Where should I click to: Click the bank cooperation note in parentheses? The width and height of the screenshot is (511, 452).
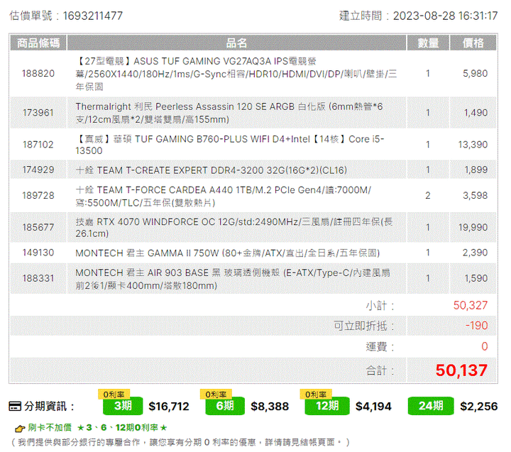180,443
